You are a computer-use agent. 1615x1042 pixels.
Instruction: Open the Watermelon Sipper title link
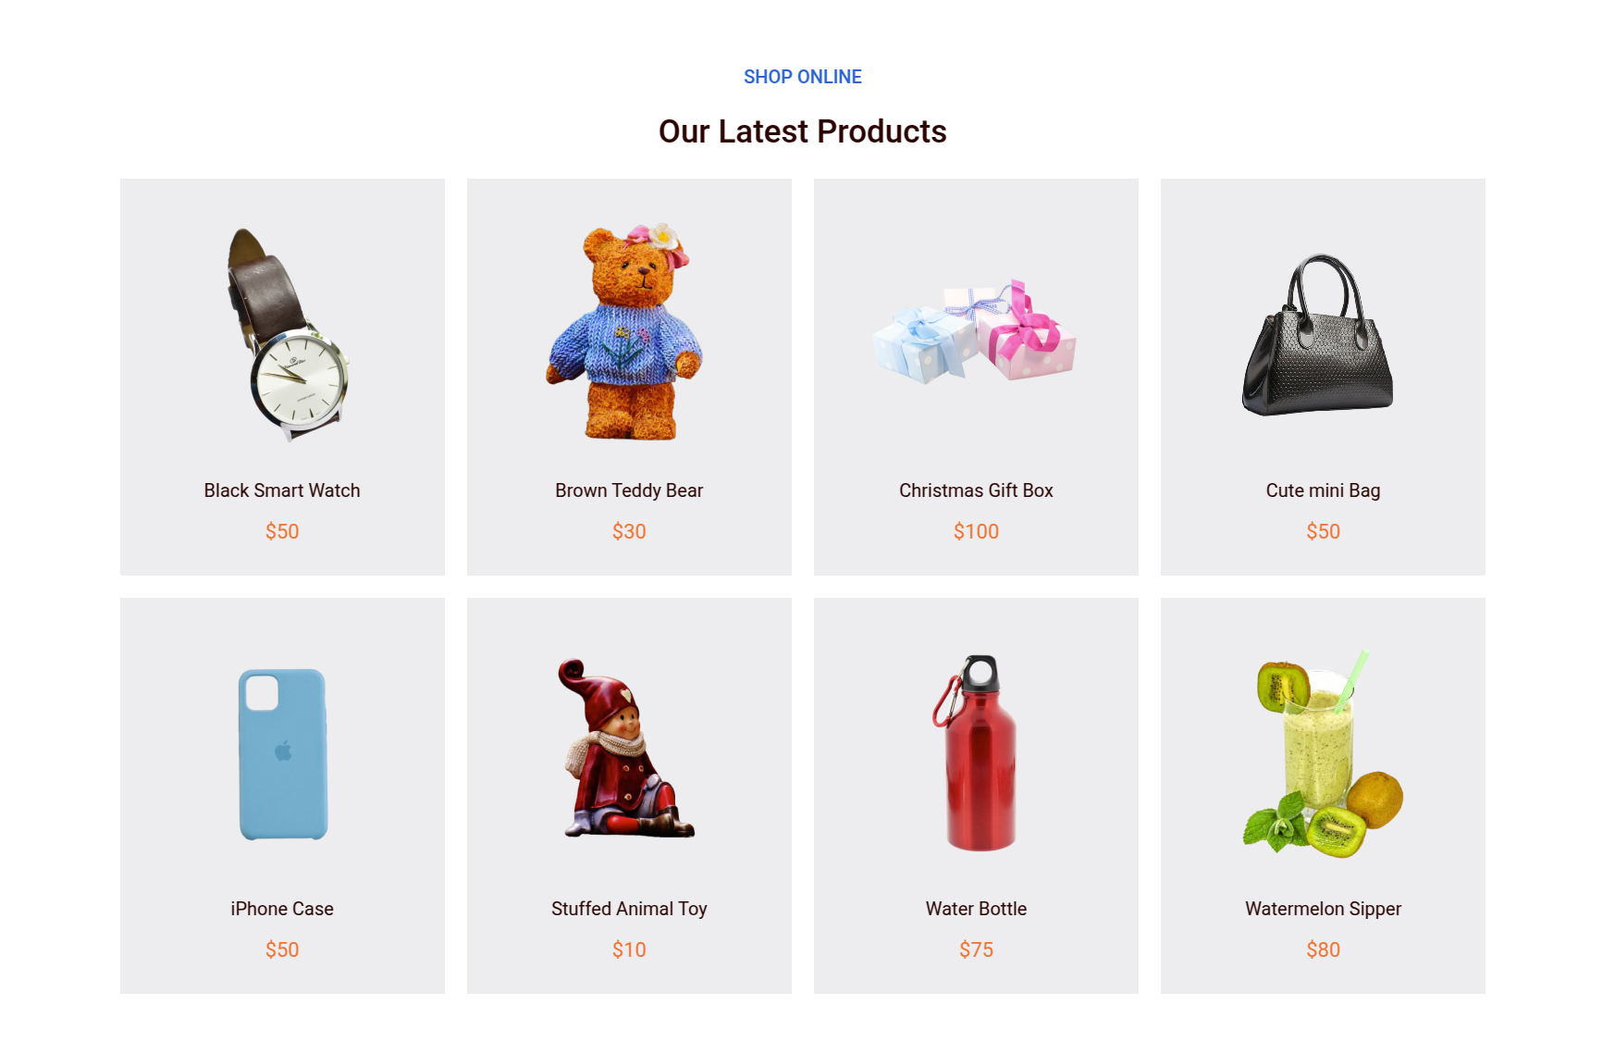(x=1323, y=909)
